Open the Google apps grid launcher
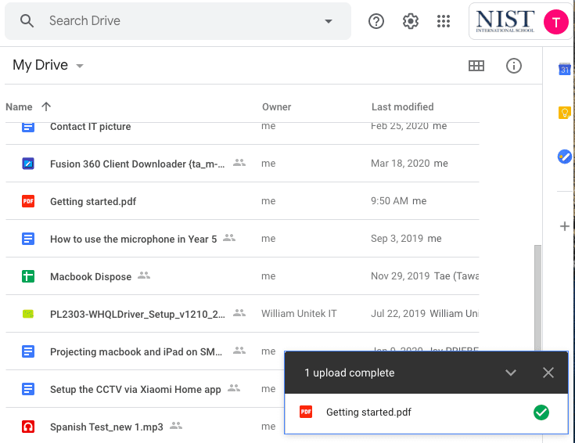 (444, 21)
